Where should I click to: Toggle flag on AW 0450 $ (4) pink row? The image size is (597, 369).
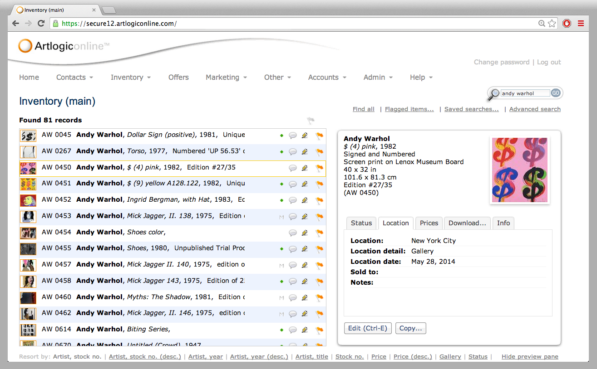(319, 168)
